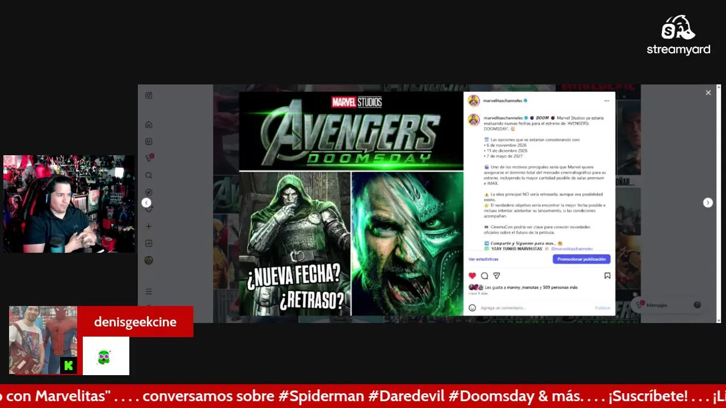Click the Avengers Doomsday post image
Screen dimensions: 726x408
pos(351,203)
